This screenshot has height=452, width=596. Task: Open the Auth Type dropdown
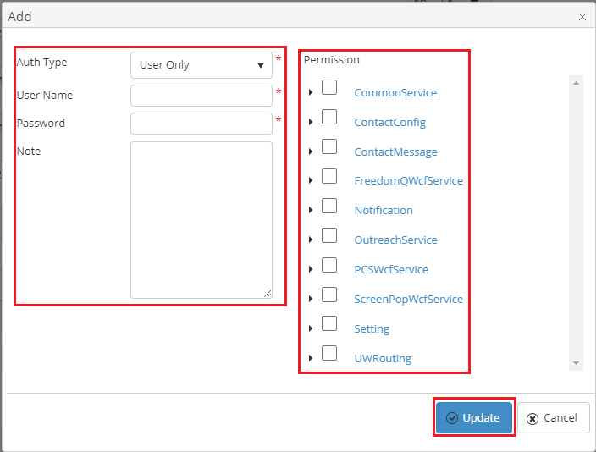[x=201, y=65]
